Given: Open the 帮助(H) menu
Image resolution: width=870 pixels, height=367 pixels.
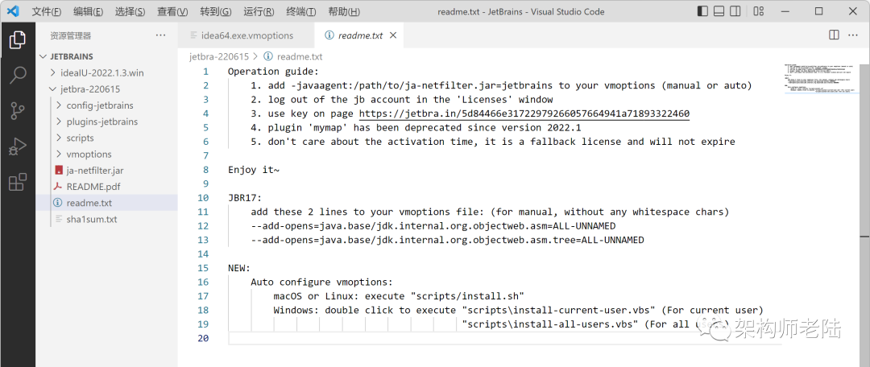Looking at the screenshot, I should tap(344, 11).
